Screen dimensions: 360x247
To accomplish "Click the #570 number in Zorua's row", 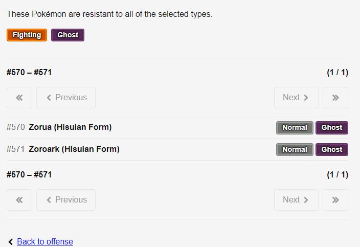I will click(16, 127).
